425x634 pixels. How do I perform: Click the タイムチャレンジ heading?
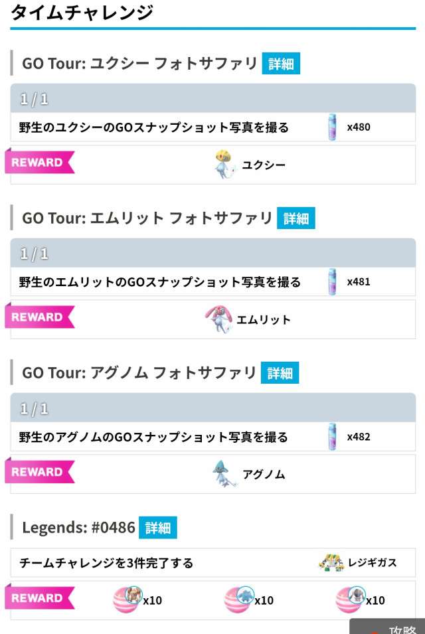coord(82,12)
